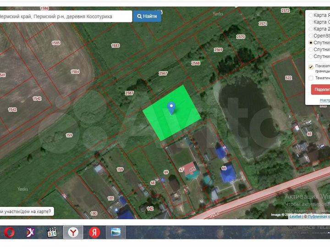Open the Leaflet attribution link
Image resolution: width=330 pixels, height=247 pixels.
tap(295, 216)
